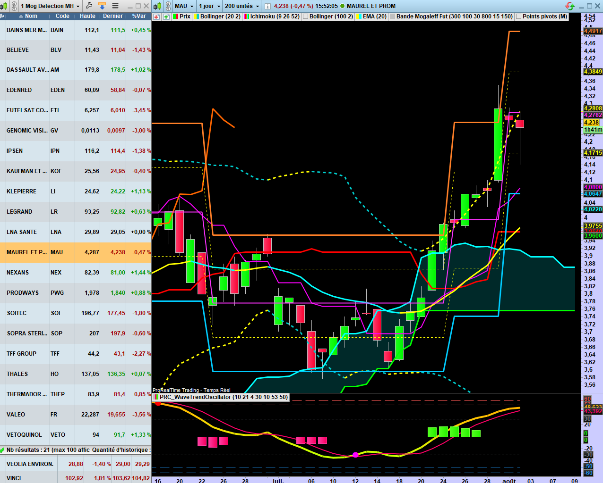
Task: Click the Prix indicator label
Action: [x=185, y=17]
